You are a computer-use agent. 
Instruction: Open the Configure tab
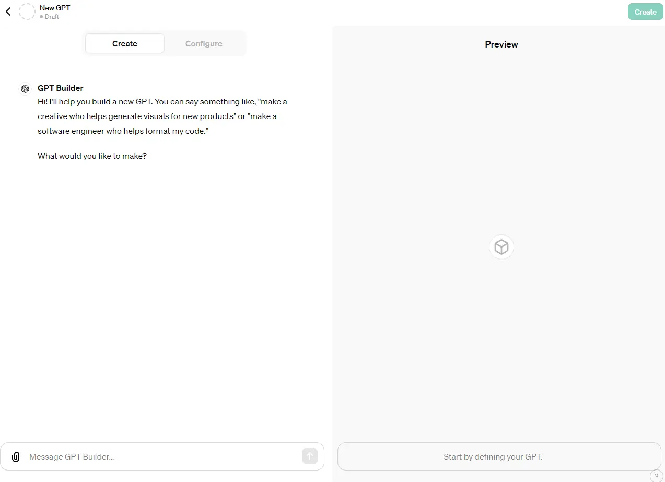pyautogui.click(x=204, y=44)
